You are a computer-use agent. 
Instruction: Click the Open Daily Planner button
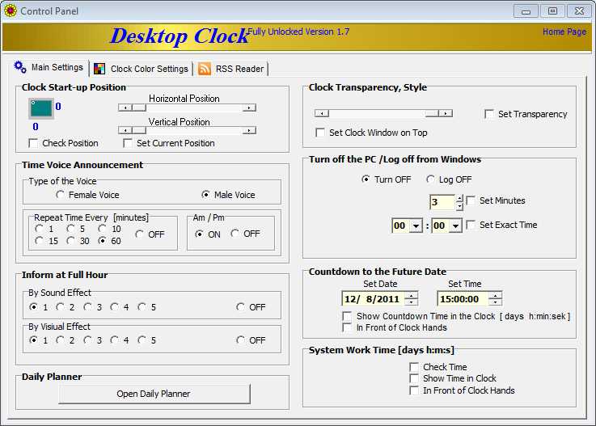coord(154,394)
